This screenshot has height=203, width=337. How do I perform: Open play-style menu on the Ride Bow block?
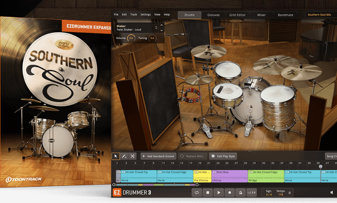214,172
